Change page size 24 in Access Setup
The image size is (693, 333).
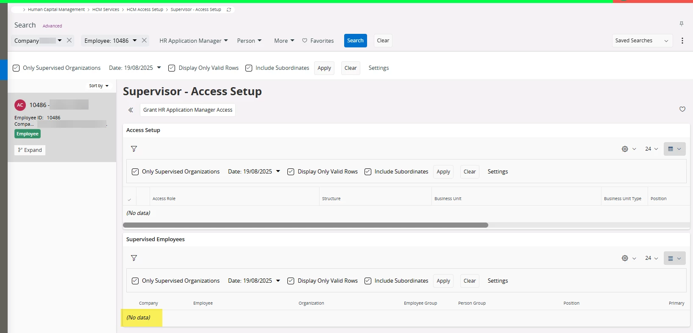tap(651, 149)
